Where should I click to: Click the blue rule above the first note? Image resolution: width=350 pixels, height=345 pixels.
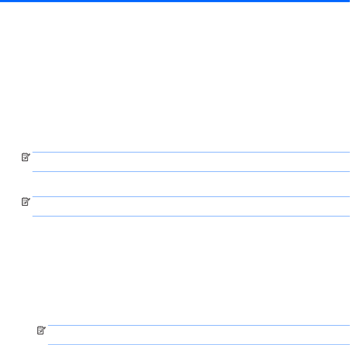191,152
